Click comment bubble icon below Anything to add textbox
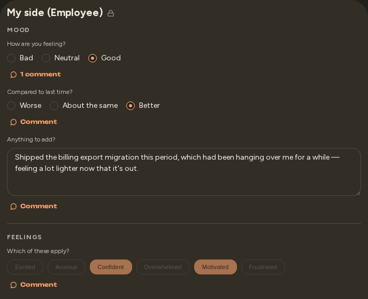This screenshot has height=299, width=368. pyautogui.click(x=13, y=207)
